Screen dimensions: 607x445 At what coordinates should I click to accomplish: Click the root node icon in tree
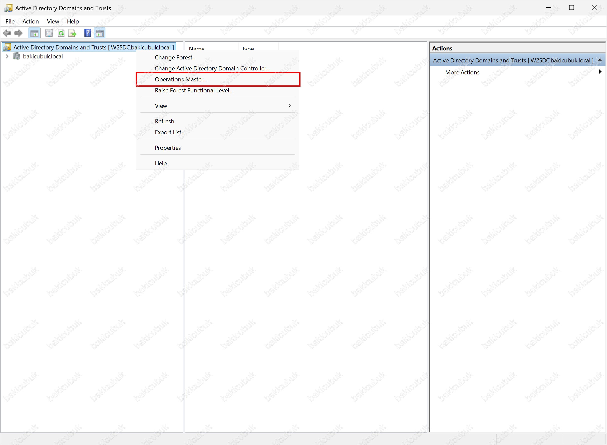[7, 47]
